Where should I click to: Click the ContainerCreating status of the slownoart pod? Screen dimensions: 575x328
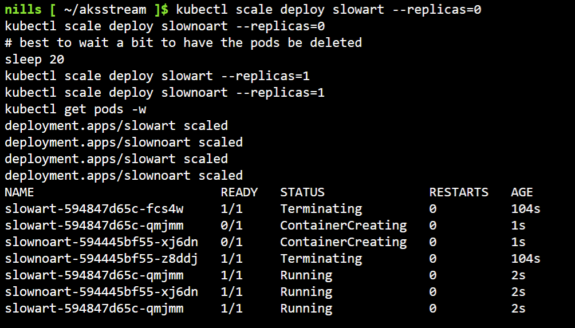click(x=344, y=242)
